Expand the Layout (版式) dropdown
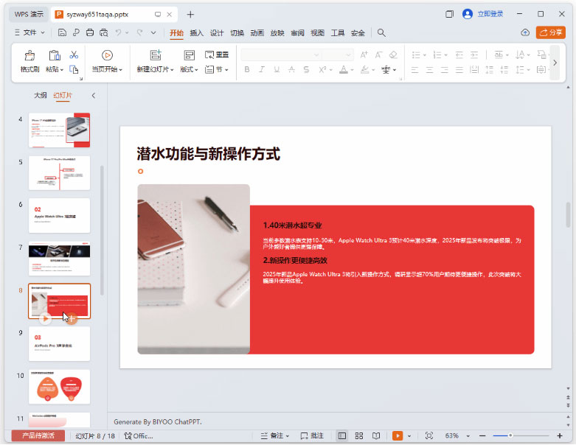This screenshot has width=576, height=445. (x=190, y=69)
